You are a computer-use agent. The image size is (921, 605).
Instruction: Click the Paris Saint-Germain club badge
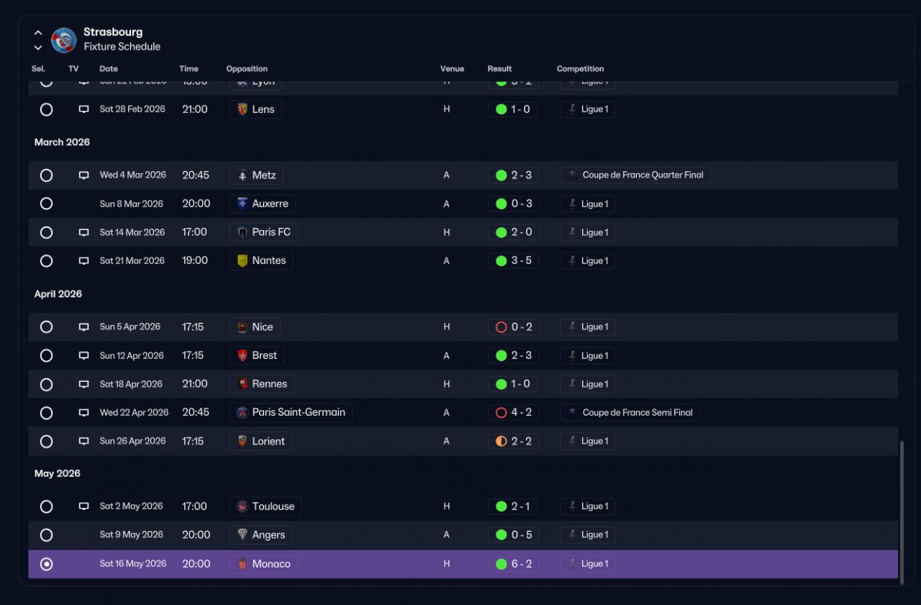coord(242,413)
